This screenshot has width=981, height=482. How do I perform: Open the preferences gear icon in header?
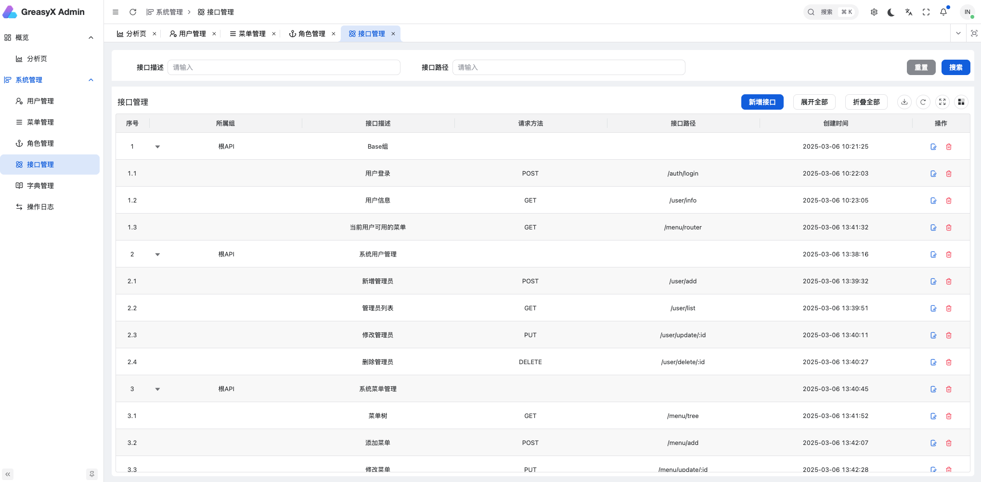(x=874, y=12)
